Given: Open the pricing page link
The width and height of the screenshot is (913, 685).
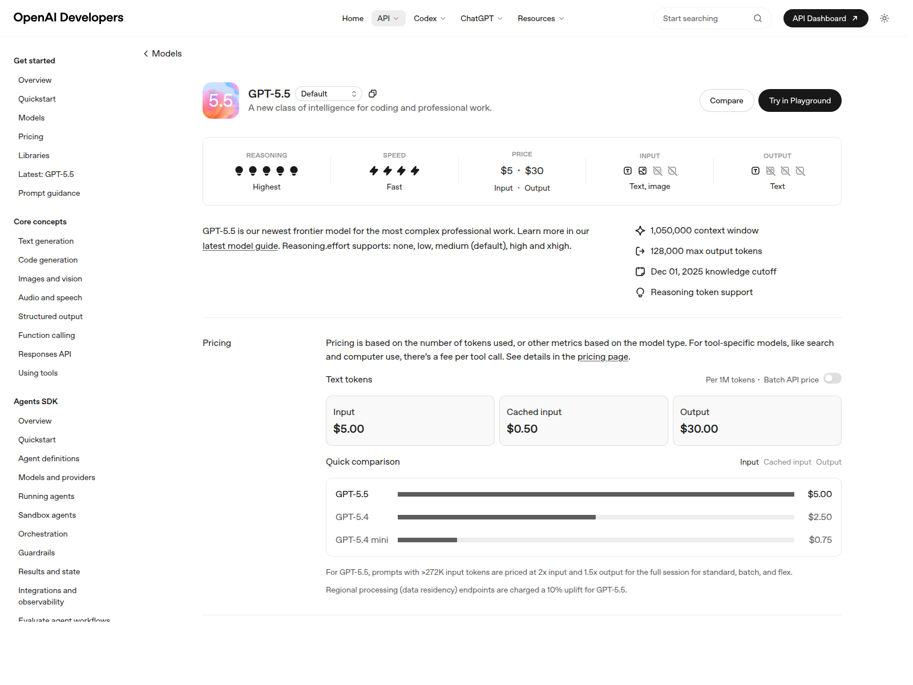Looking at the screenshot, I should [603, 357].
